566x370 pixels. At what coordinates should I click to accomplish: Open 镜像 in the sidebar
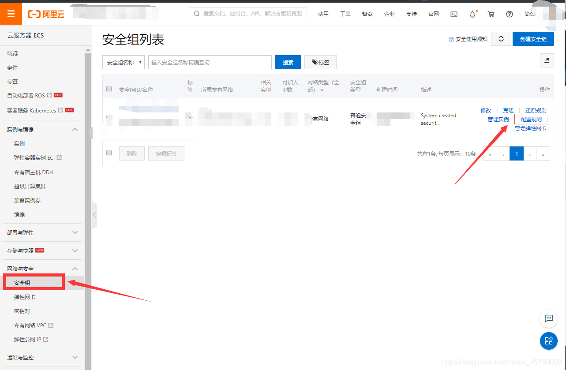point(19,214)
